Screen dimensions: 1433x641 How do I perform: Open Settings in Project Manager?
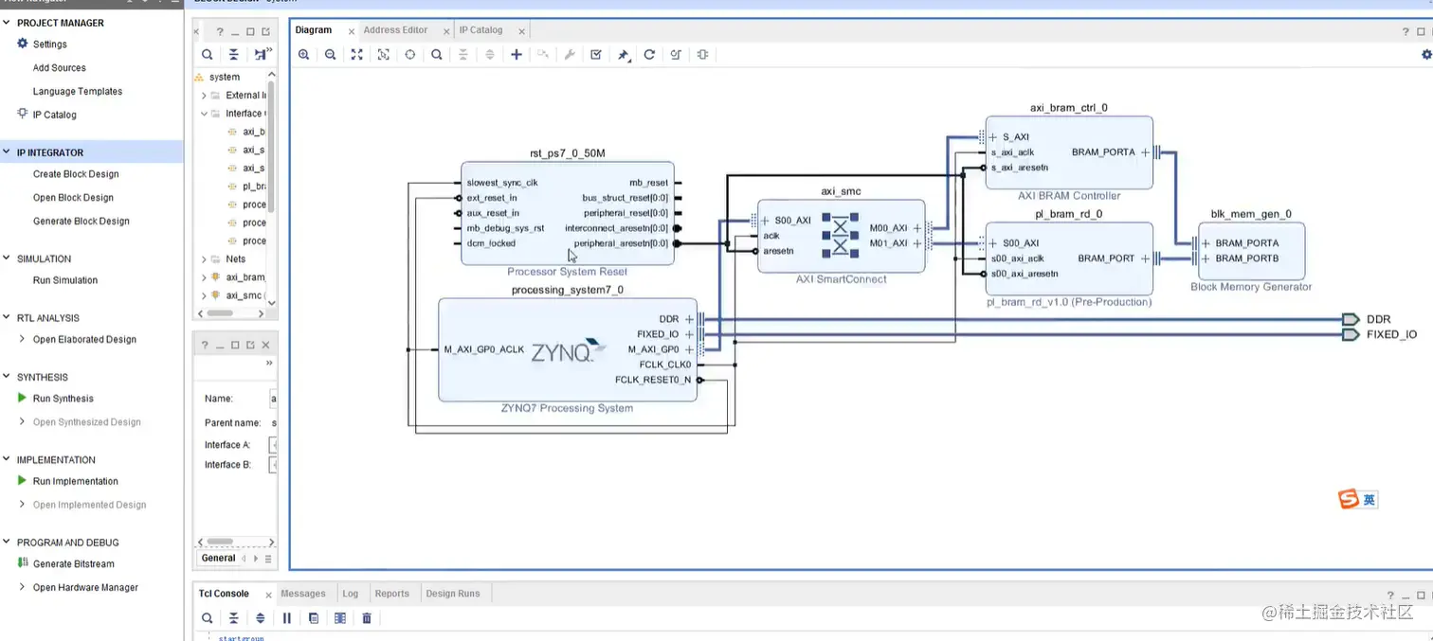point(49,44)
